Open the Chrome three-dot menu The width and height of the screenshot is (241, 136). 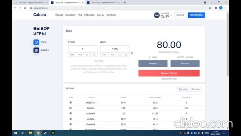[226, 8]
